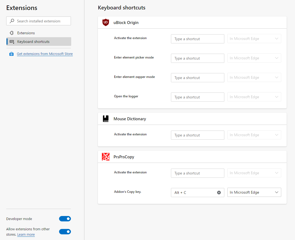Click the PrsPrsCopy red extension icon
This screenshot has height=240, width=295.
(106, 157)
